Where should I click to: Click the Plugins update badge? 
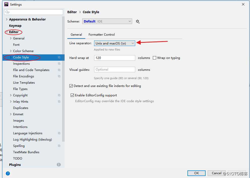coord(59,165)
